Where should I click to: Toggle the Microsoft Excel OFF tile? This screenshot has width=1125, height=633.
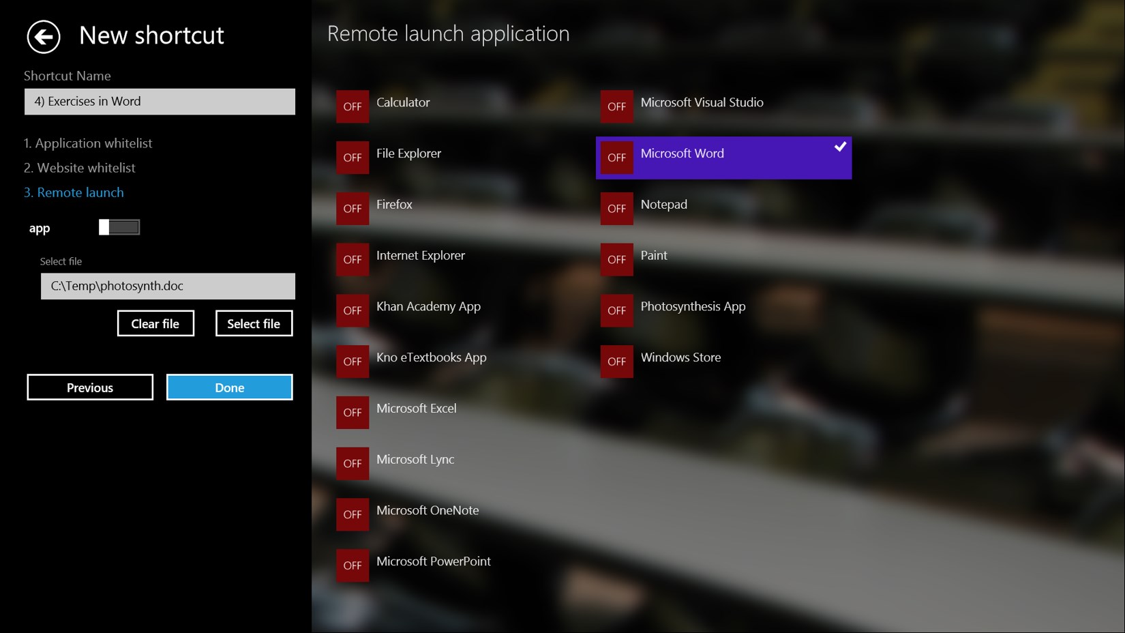click(x=352, y=413)
